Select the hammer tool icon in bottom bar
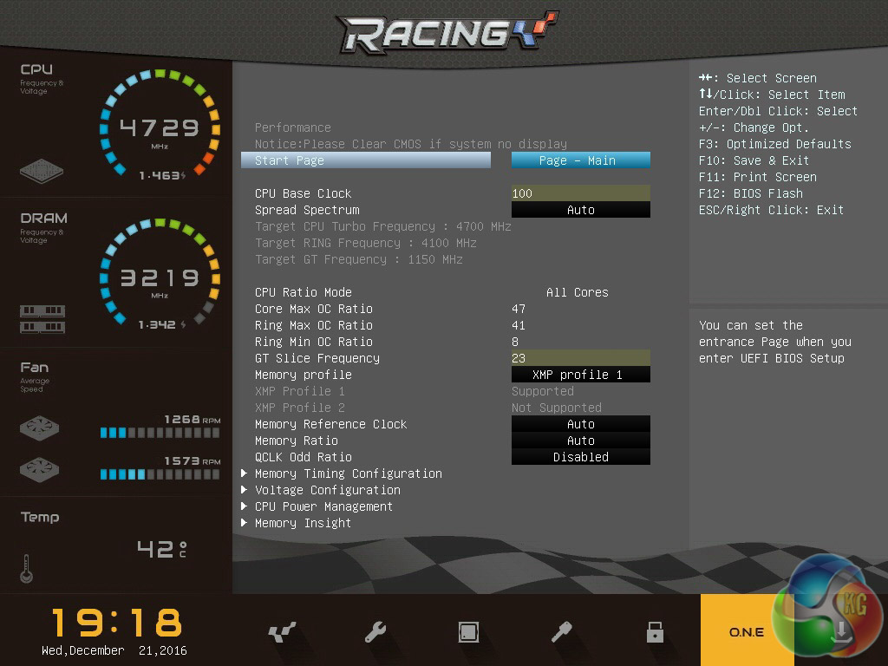 tap(562, 632)
